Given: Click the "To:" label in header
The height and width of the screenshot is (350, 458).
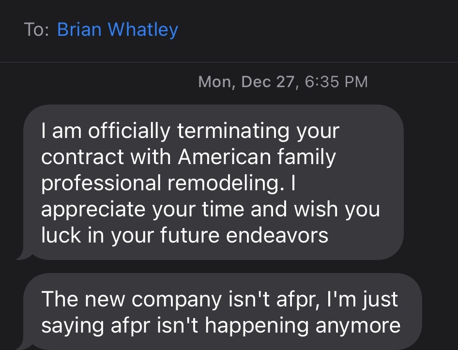Looking at the screenshot, I should (x=36, y=30).
